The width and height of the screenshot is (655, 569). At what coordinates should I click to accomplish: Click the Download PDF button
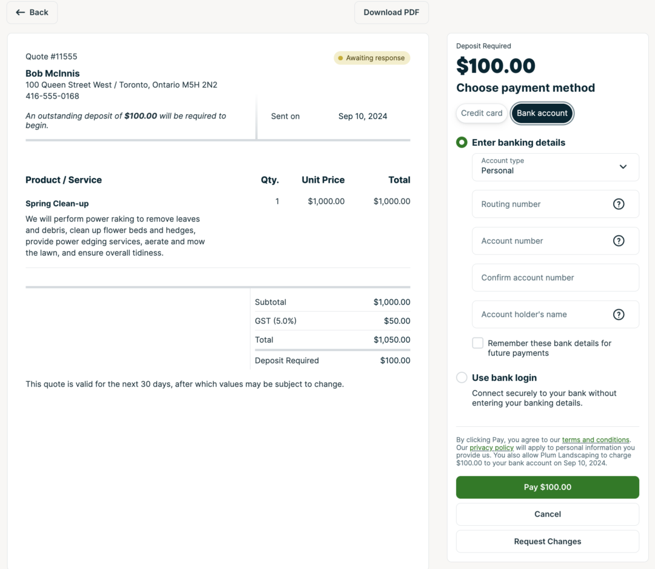pyautogui.click(x=391, y=12)
